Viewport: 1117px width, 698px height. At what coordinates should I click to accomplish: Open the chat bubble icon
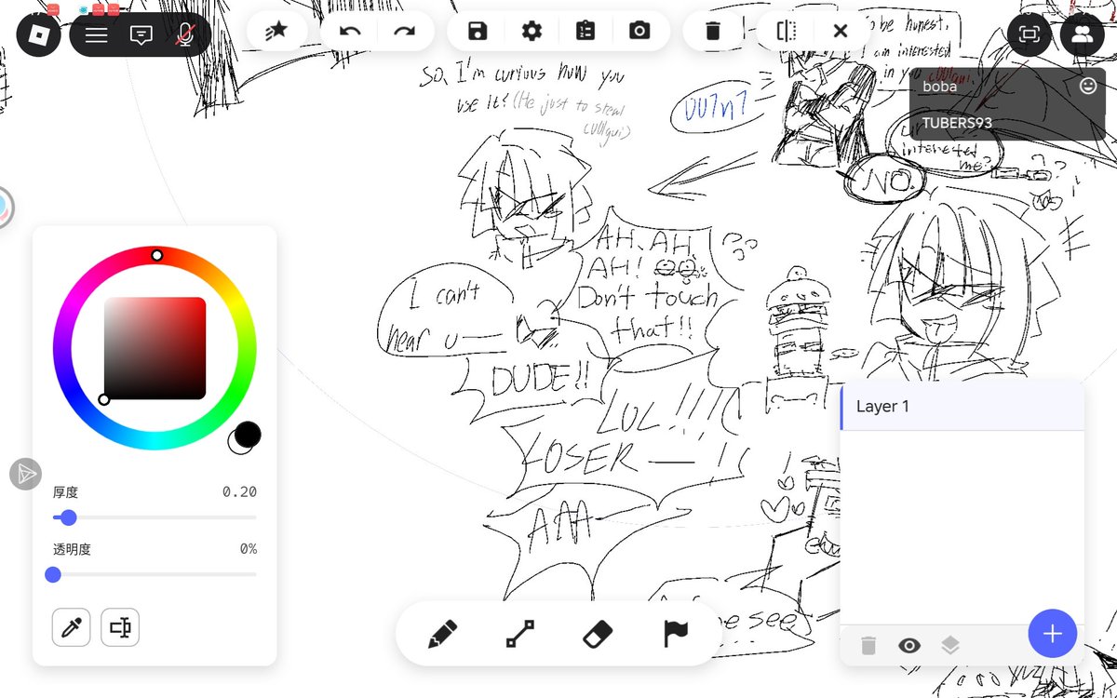[x=141, y=35]
